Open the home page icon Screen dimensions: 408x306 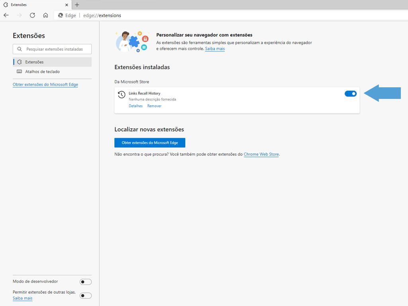click(x=45, y=16)
